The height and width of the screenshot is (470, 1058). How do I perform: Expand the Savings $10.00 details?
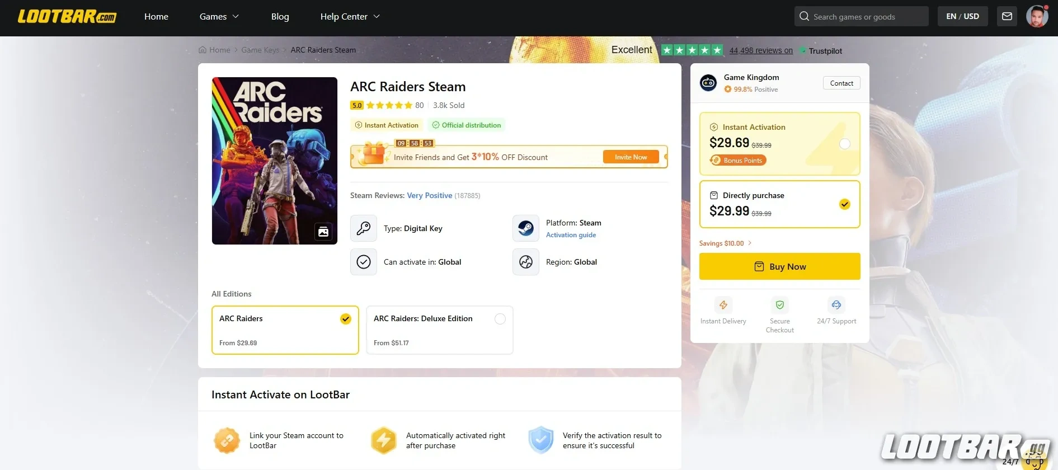(x=725, y=243)
